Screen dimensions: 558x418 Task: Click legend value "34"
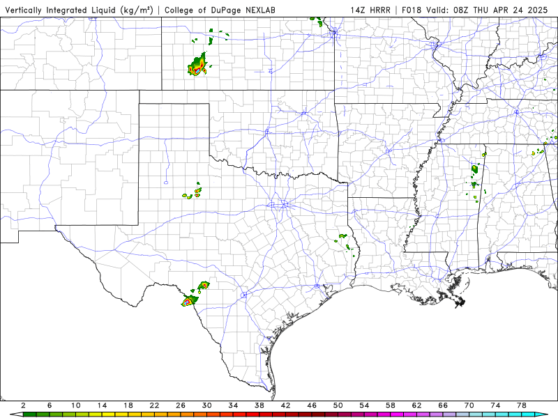[x=233, y=405]
